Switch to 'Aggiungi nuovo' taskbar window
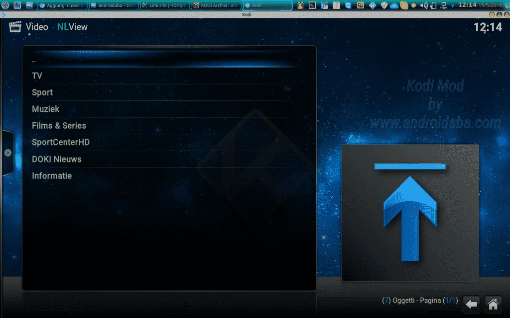The image size is (510, 318). (x=62, y=5)
